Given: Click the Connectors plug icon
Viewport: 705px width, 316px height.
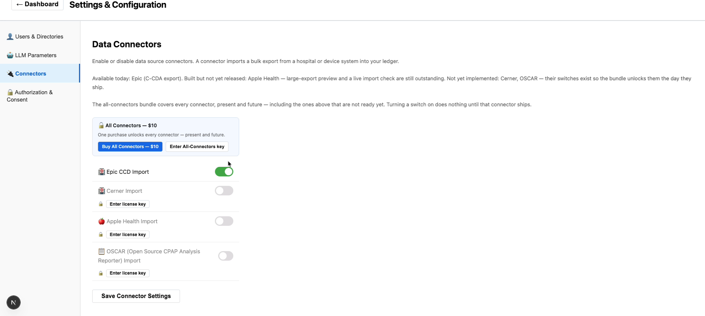Looking at the screenshot, I should pos(10,74).
